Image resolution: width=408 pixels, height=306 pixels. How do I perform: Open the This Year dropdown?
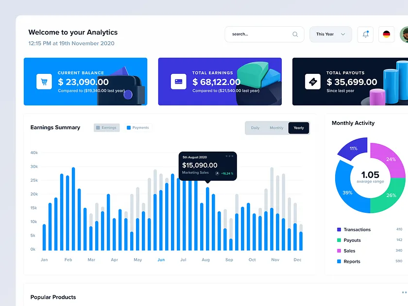[330, 34]
